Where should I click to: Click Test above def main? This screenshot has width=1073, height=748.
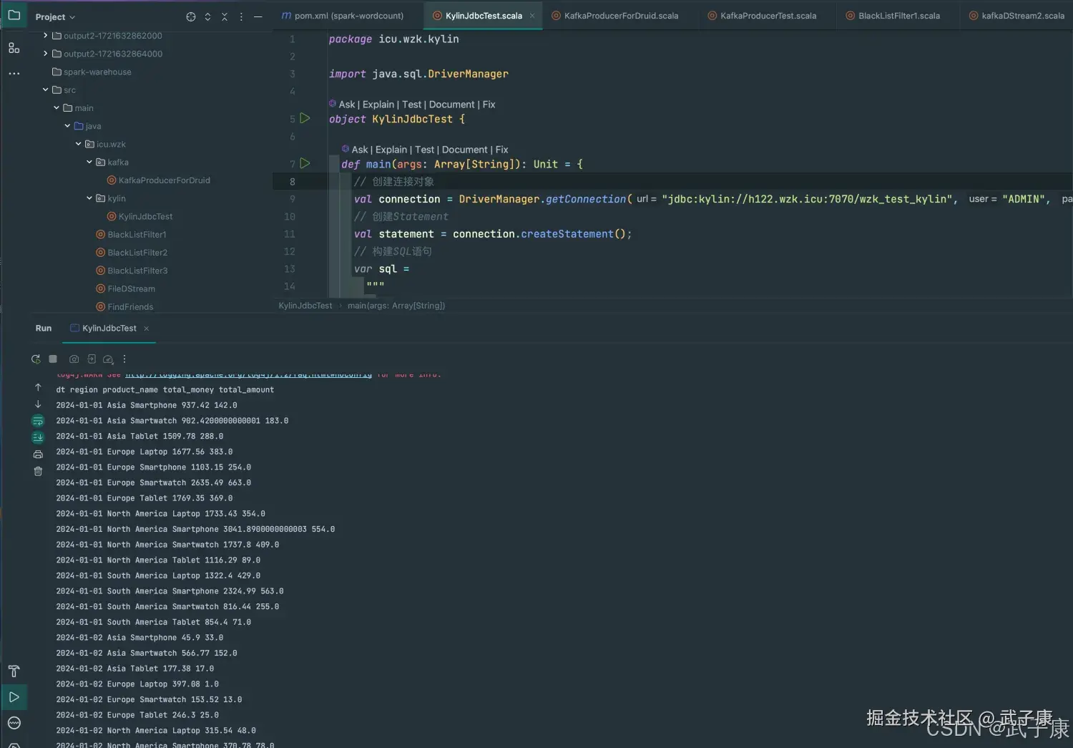tap(425, 150)
